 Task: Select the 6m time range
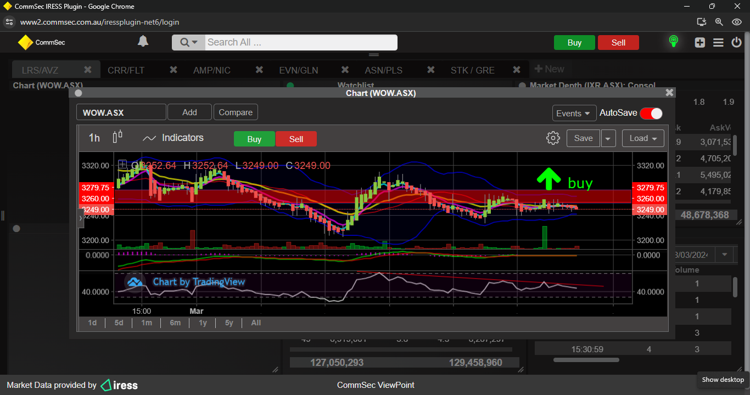point(175,323)
